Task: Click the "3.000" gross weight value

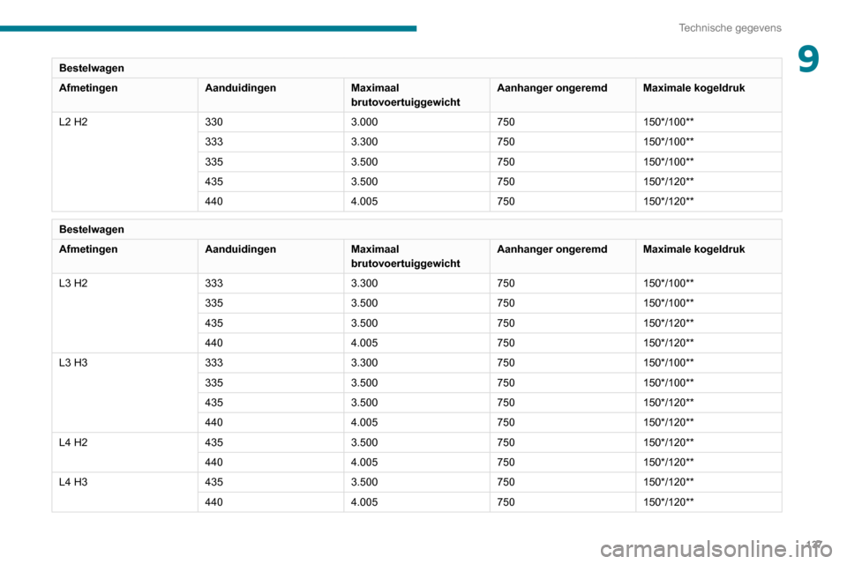Action: click(x=364, y=122)
